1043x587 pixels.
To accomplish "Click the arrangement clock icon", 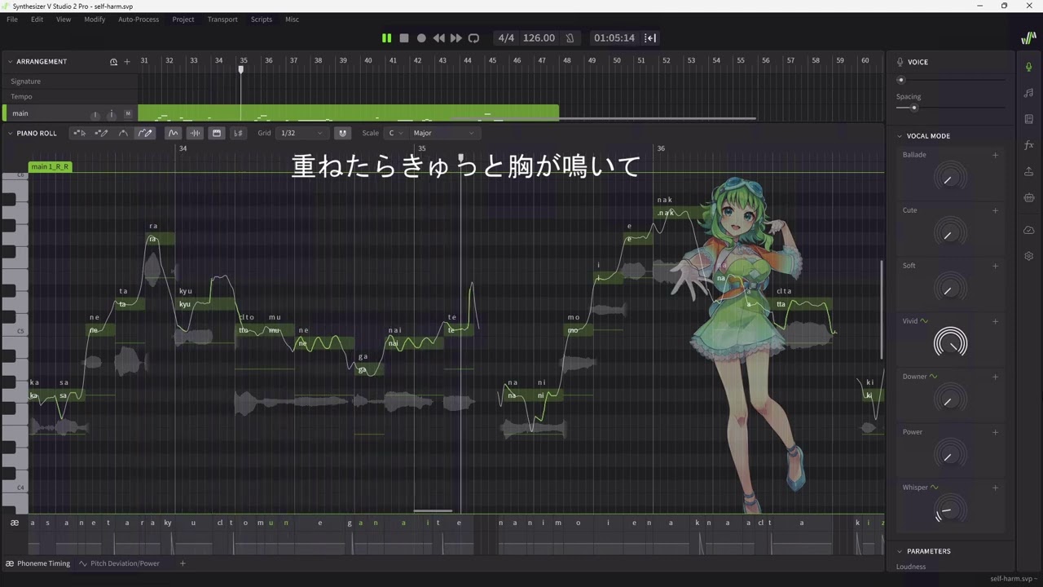I will point(113,62).
